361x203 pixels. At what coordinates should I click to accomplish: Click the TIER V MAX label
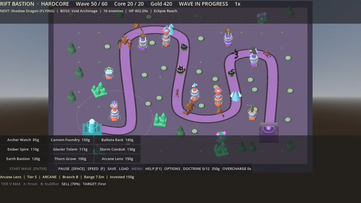pyautogui.click(x=11, y=184)
